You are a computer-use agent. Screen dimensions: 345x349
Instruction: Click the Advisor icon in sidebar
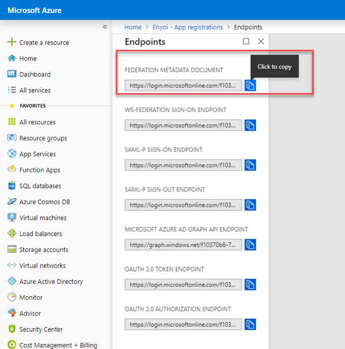12,313
